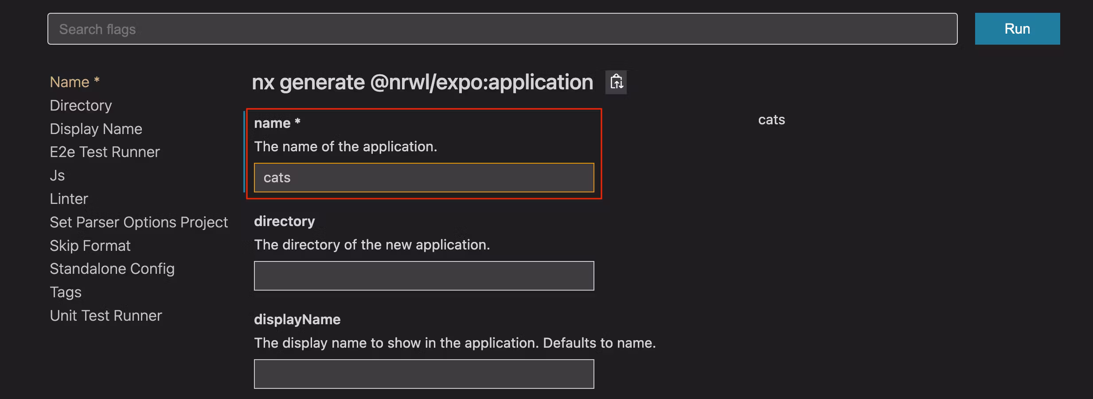Open E2e Test Runner sidebar link

105,152
